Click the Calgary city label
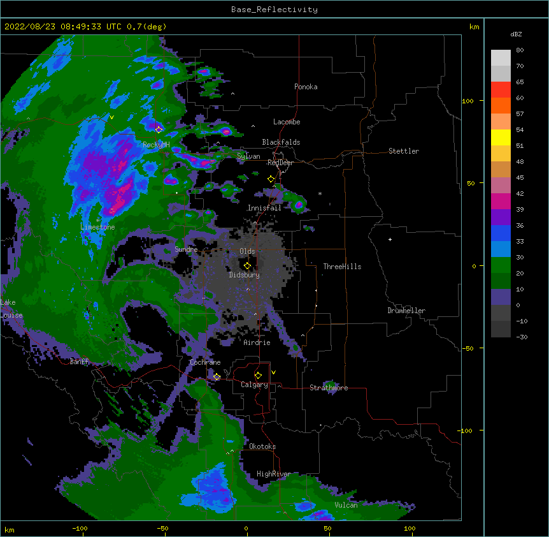 254,385
